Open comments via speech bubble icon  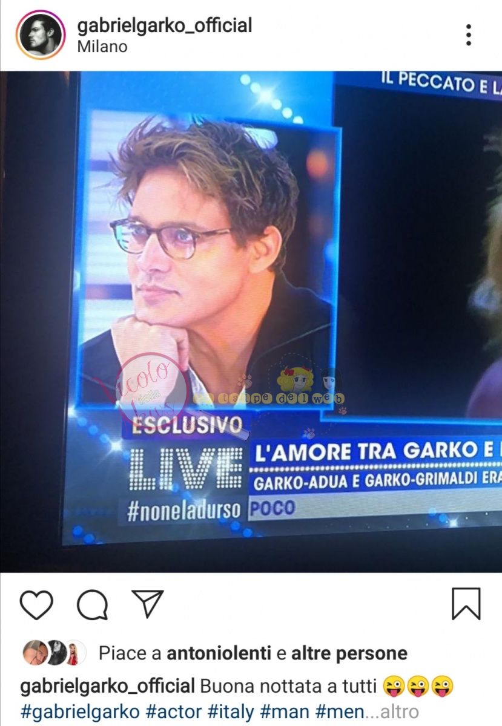pos(92,604)
